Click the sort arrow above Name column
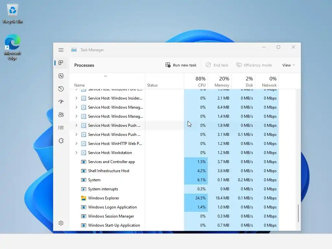Image resolution: width=332 pixels, height=249 pixels. point(105,76)
